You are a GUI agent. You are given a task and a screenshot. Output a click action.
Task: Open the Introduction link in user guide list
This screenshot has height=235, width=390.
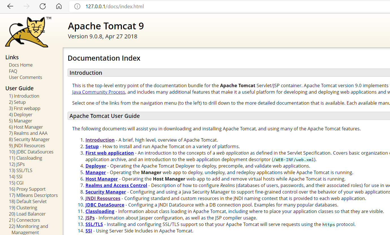pos(100,140)
